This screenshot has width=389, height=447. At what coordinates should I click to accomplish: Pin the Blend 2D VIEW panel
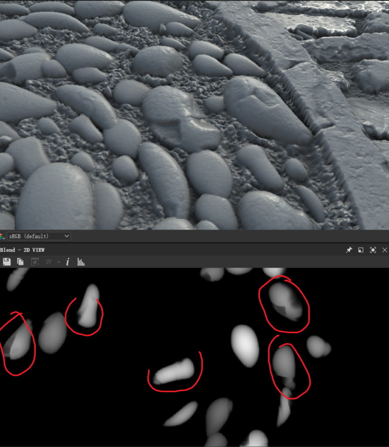point(349,250)
